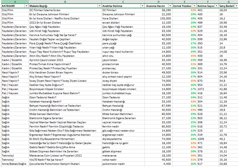Image resolution: width=238 pixels, height=167 pixels.
Task: Click the search volume cell 4,400
Action: click(158, 164)
